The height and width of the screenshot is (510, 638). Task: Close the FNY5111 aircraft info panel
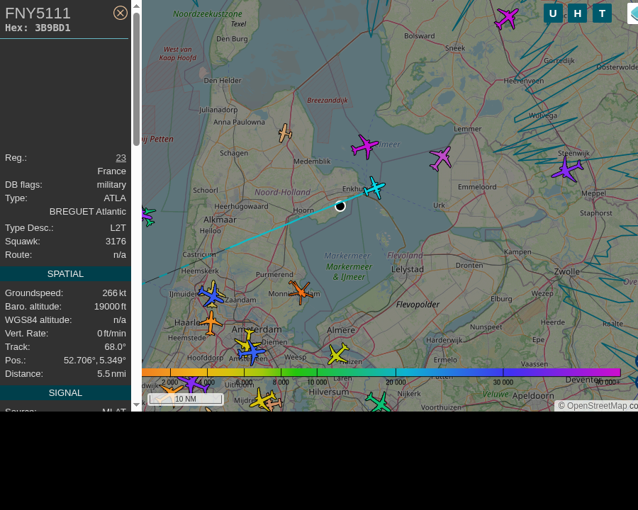[x=120, y=13]
